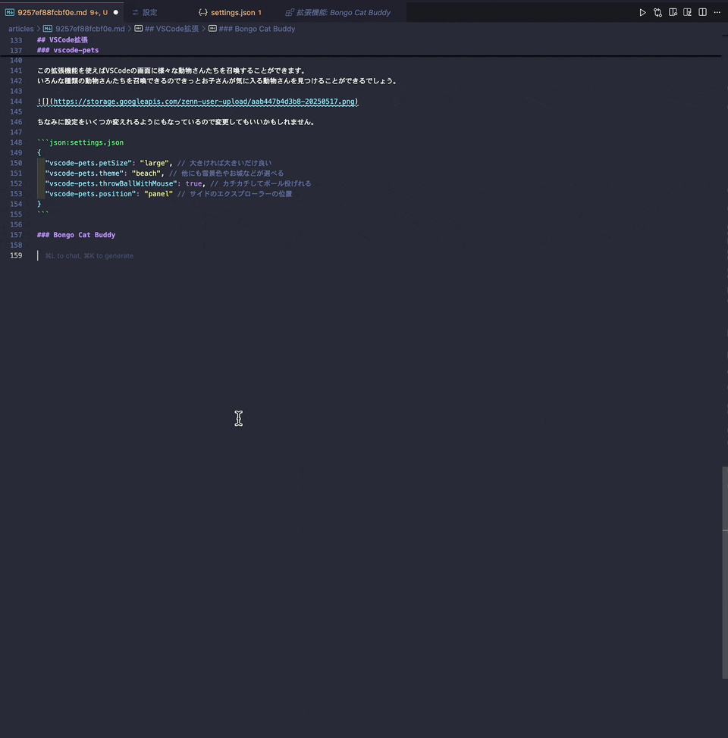The image size is (728, 738).
Task: Click the line starting いろんな種類の動物さん
Action: pos(217,81)
